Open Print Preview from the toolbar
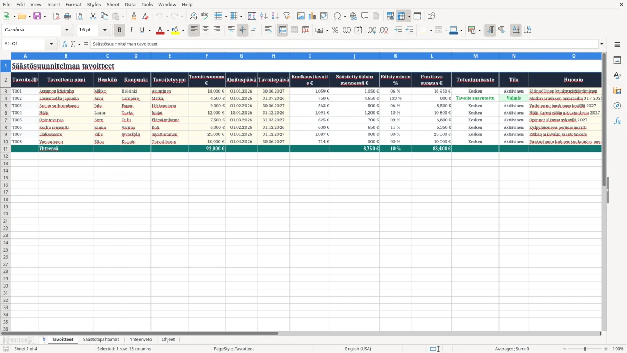This screenshot has height=353, width=627. coord(79,16)
